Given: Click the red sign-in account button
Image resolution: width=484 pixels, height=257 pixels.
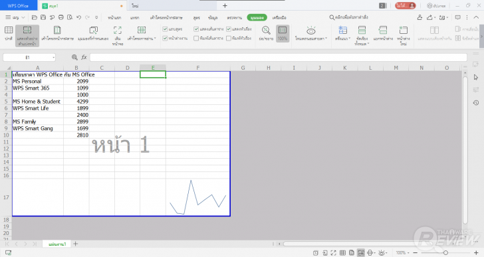Looking at the screenshot, I should coord(406,5).
